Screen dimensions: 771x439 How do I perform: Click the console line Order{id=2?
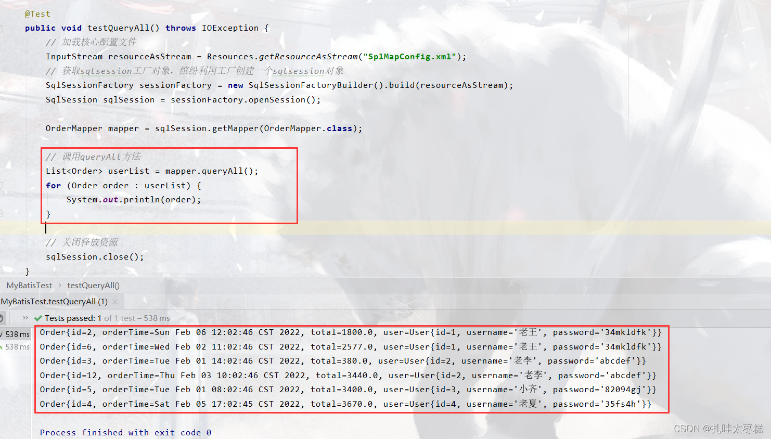click(x=351, y=332)
